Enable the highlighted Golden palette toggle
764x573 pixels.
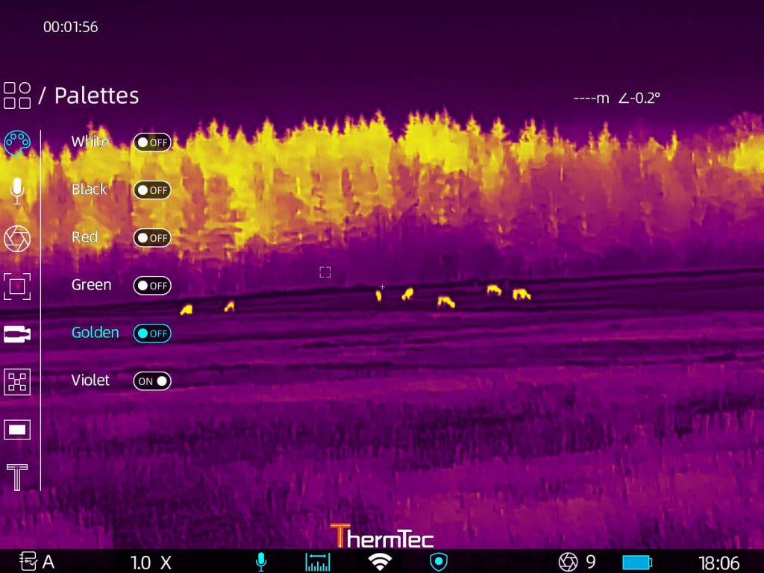click(152, 334)
